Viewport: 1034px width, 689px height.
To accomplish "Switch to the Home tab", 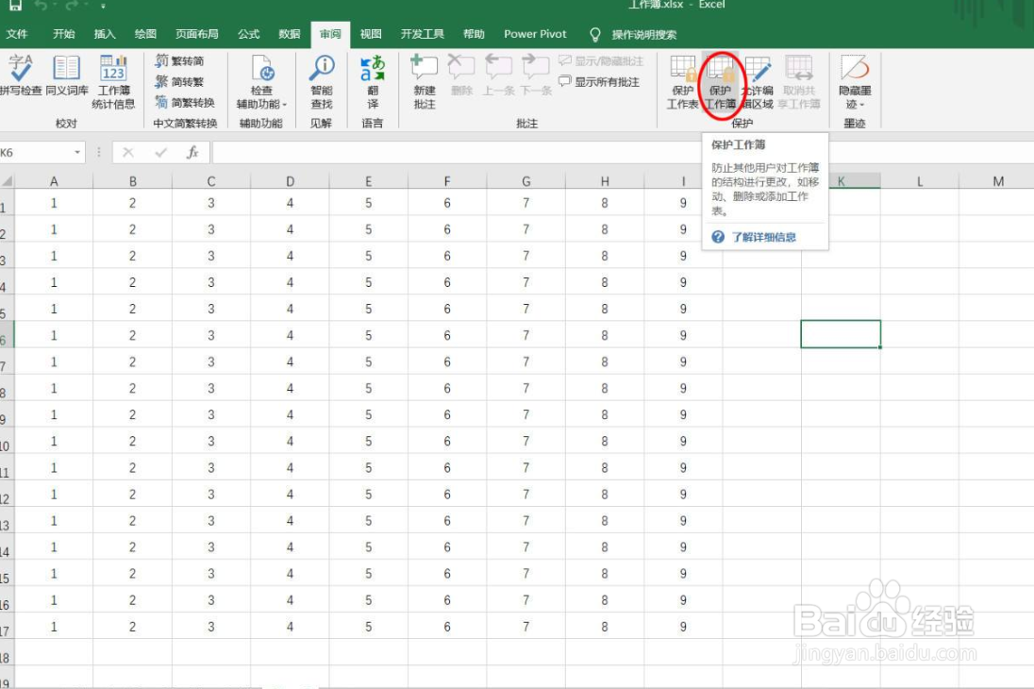I will pos(64,34).
